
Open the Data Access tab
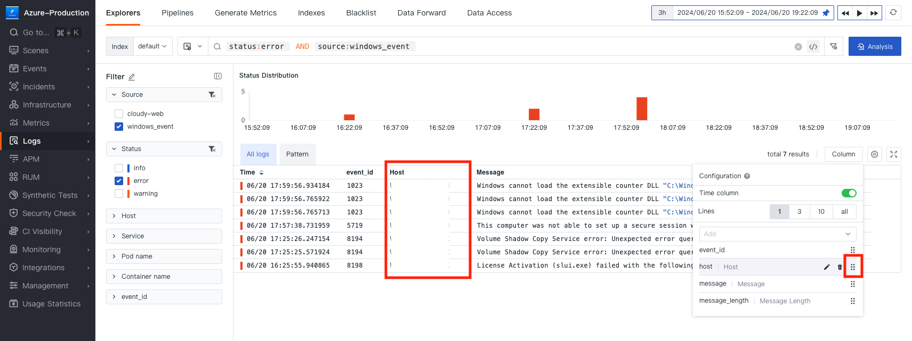489,13
